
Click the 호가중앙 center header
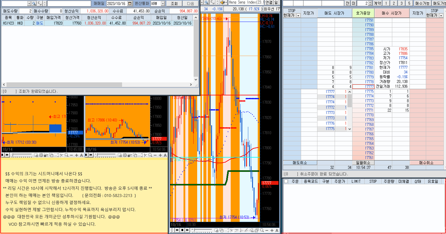tap(363, 13)
